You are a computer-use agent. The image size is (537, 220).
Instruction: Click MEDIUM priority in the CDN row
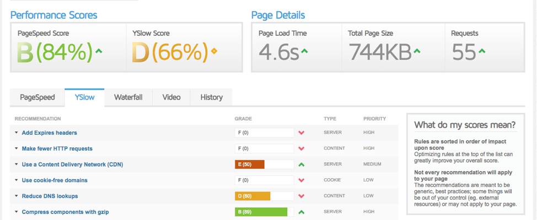pos(372,164)
